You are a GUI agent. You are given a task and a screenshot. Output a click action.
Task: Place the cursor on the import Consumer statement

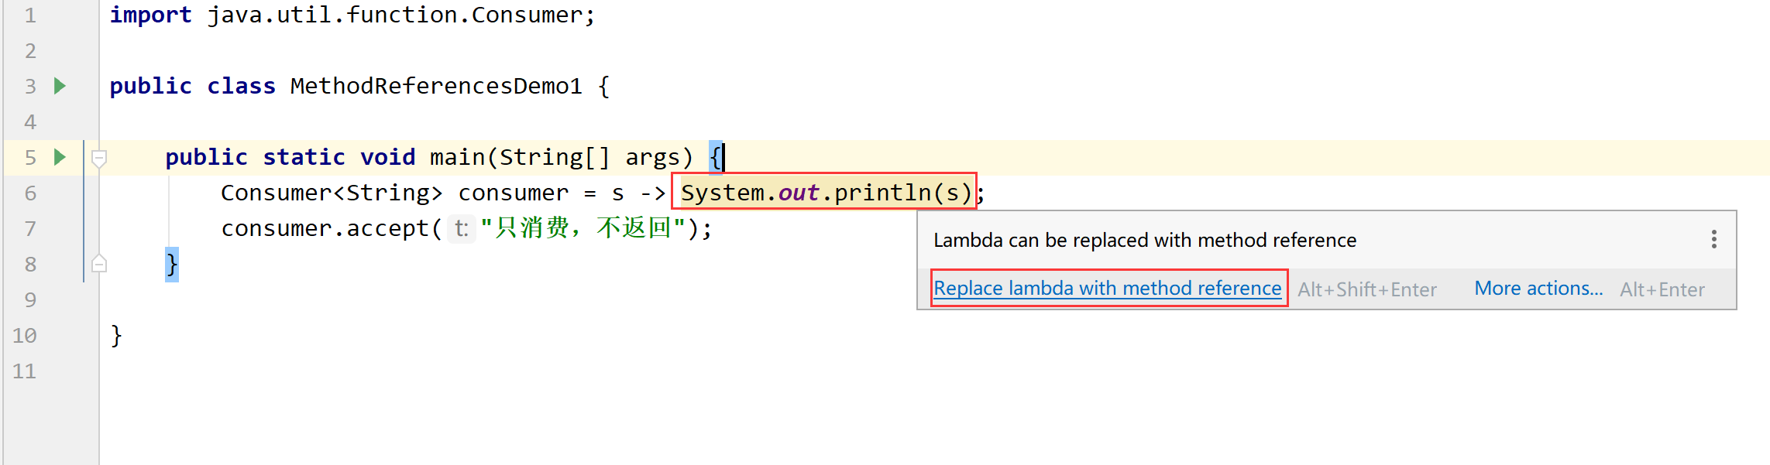(352, 15)
